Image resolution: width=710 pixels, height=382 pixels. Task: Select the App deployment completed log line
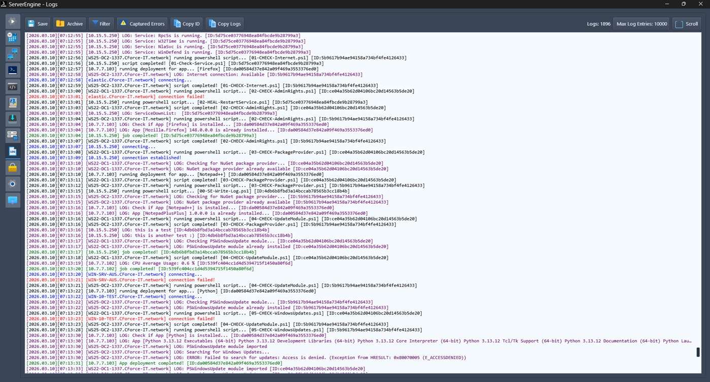click(154, 363)
